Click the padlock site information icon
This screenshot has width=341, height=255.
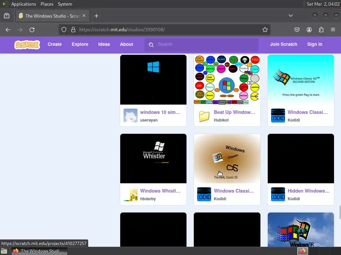pyautogui.click(x=73, y=30)
